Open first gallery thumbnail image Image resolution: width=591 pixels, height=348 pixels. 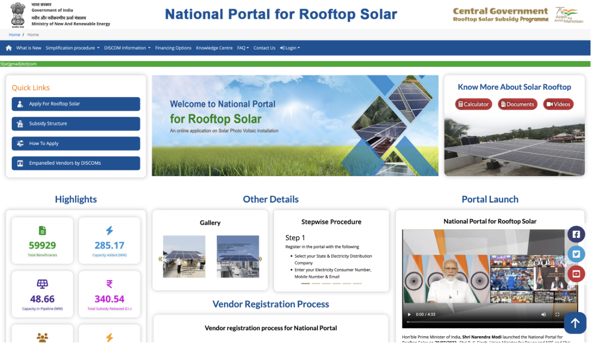184,257
